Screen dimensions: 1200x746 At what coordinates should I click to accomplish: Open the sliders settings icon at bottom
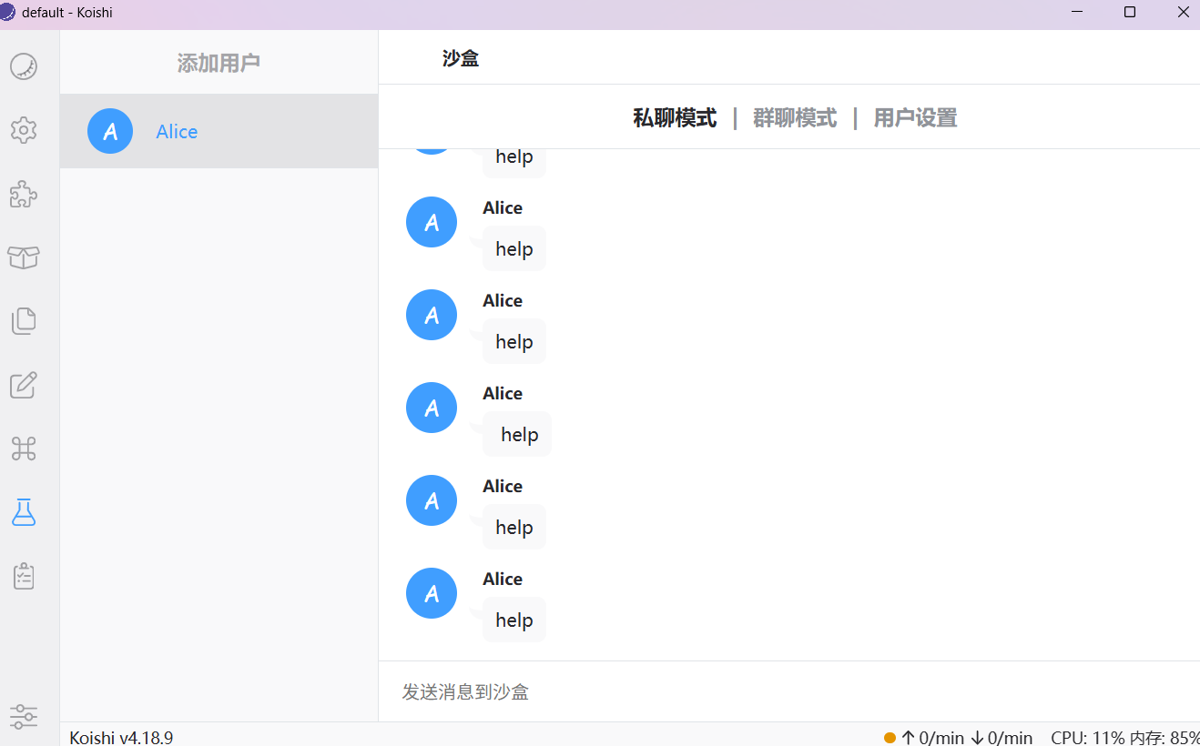24,716
